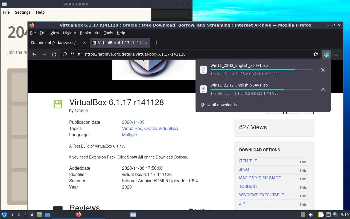Screen dimensions: 350x219
Task: Open Firefox Edit menu
Action: [x=43, y=33]
